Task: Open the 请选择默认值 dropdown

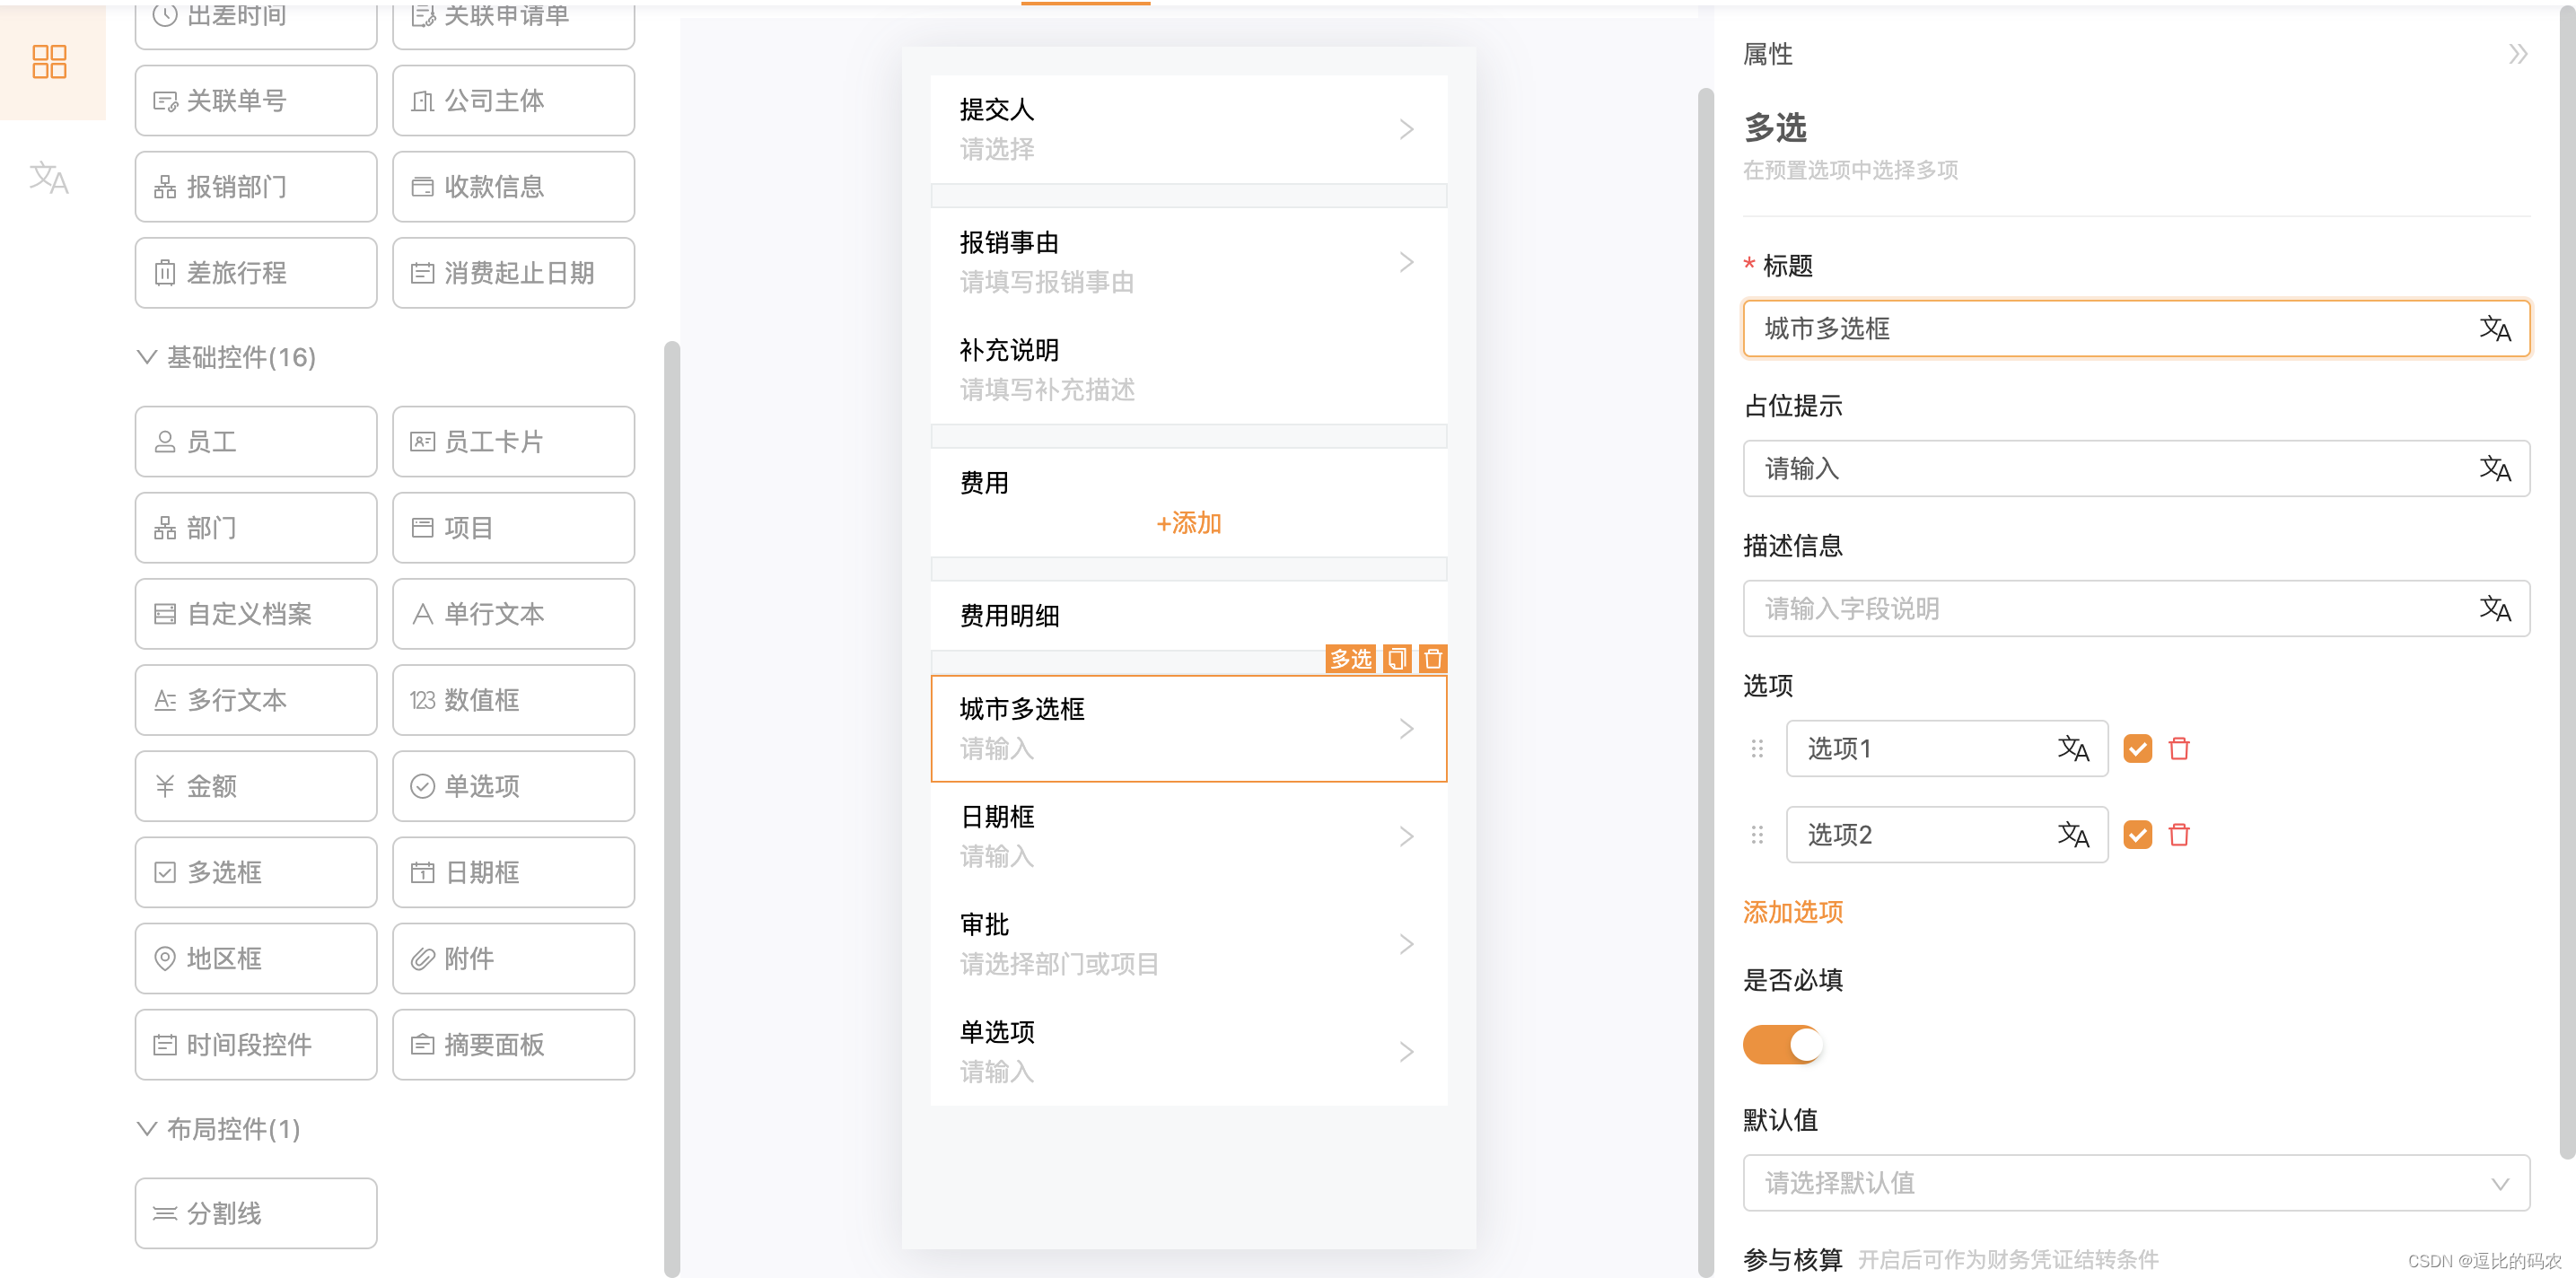Action: [x=2135, y=1183]
